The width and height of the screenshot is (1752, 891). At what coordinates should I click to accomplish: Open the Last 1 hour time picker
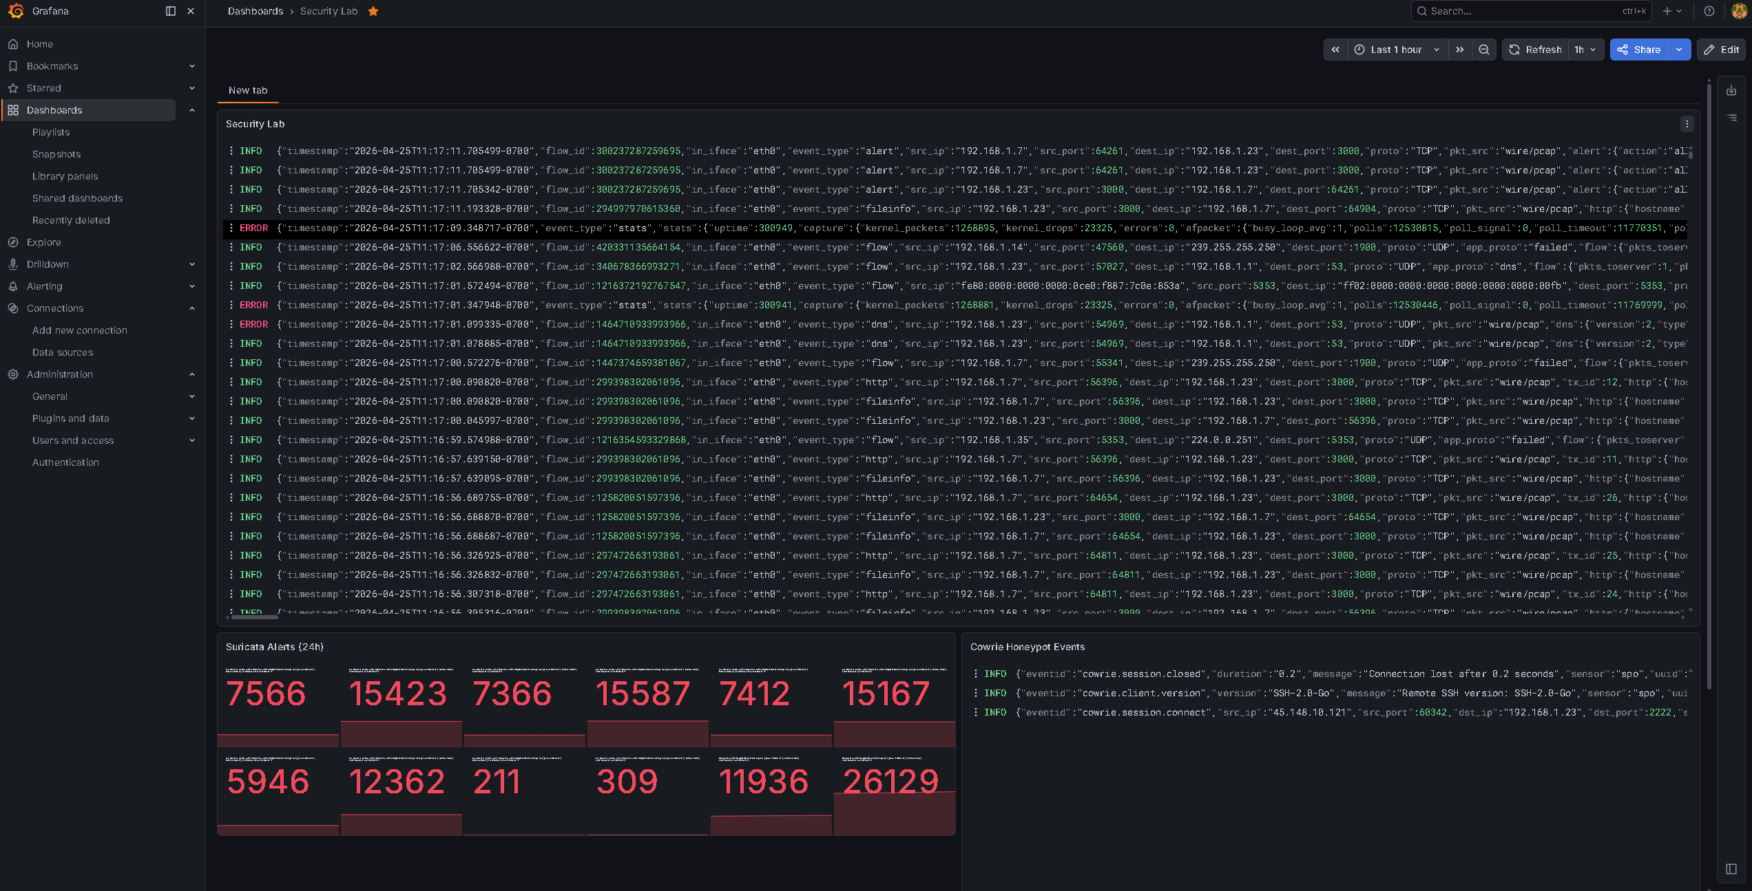(x=1394, y=50)
